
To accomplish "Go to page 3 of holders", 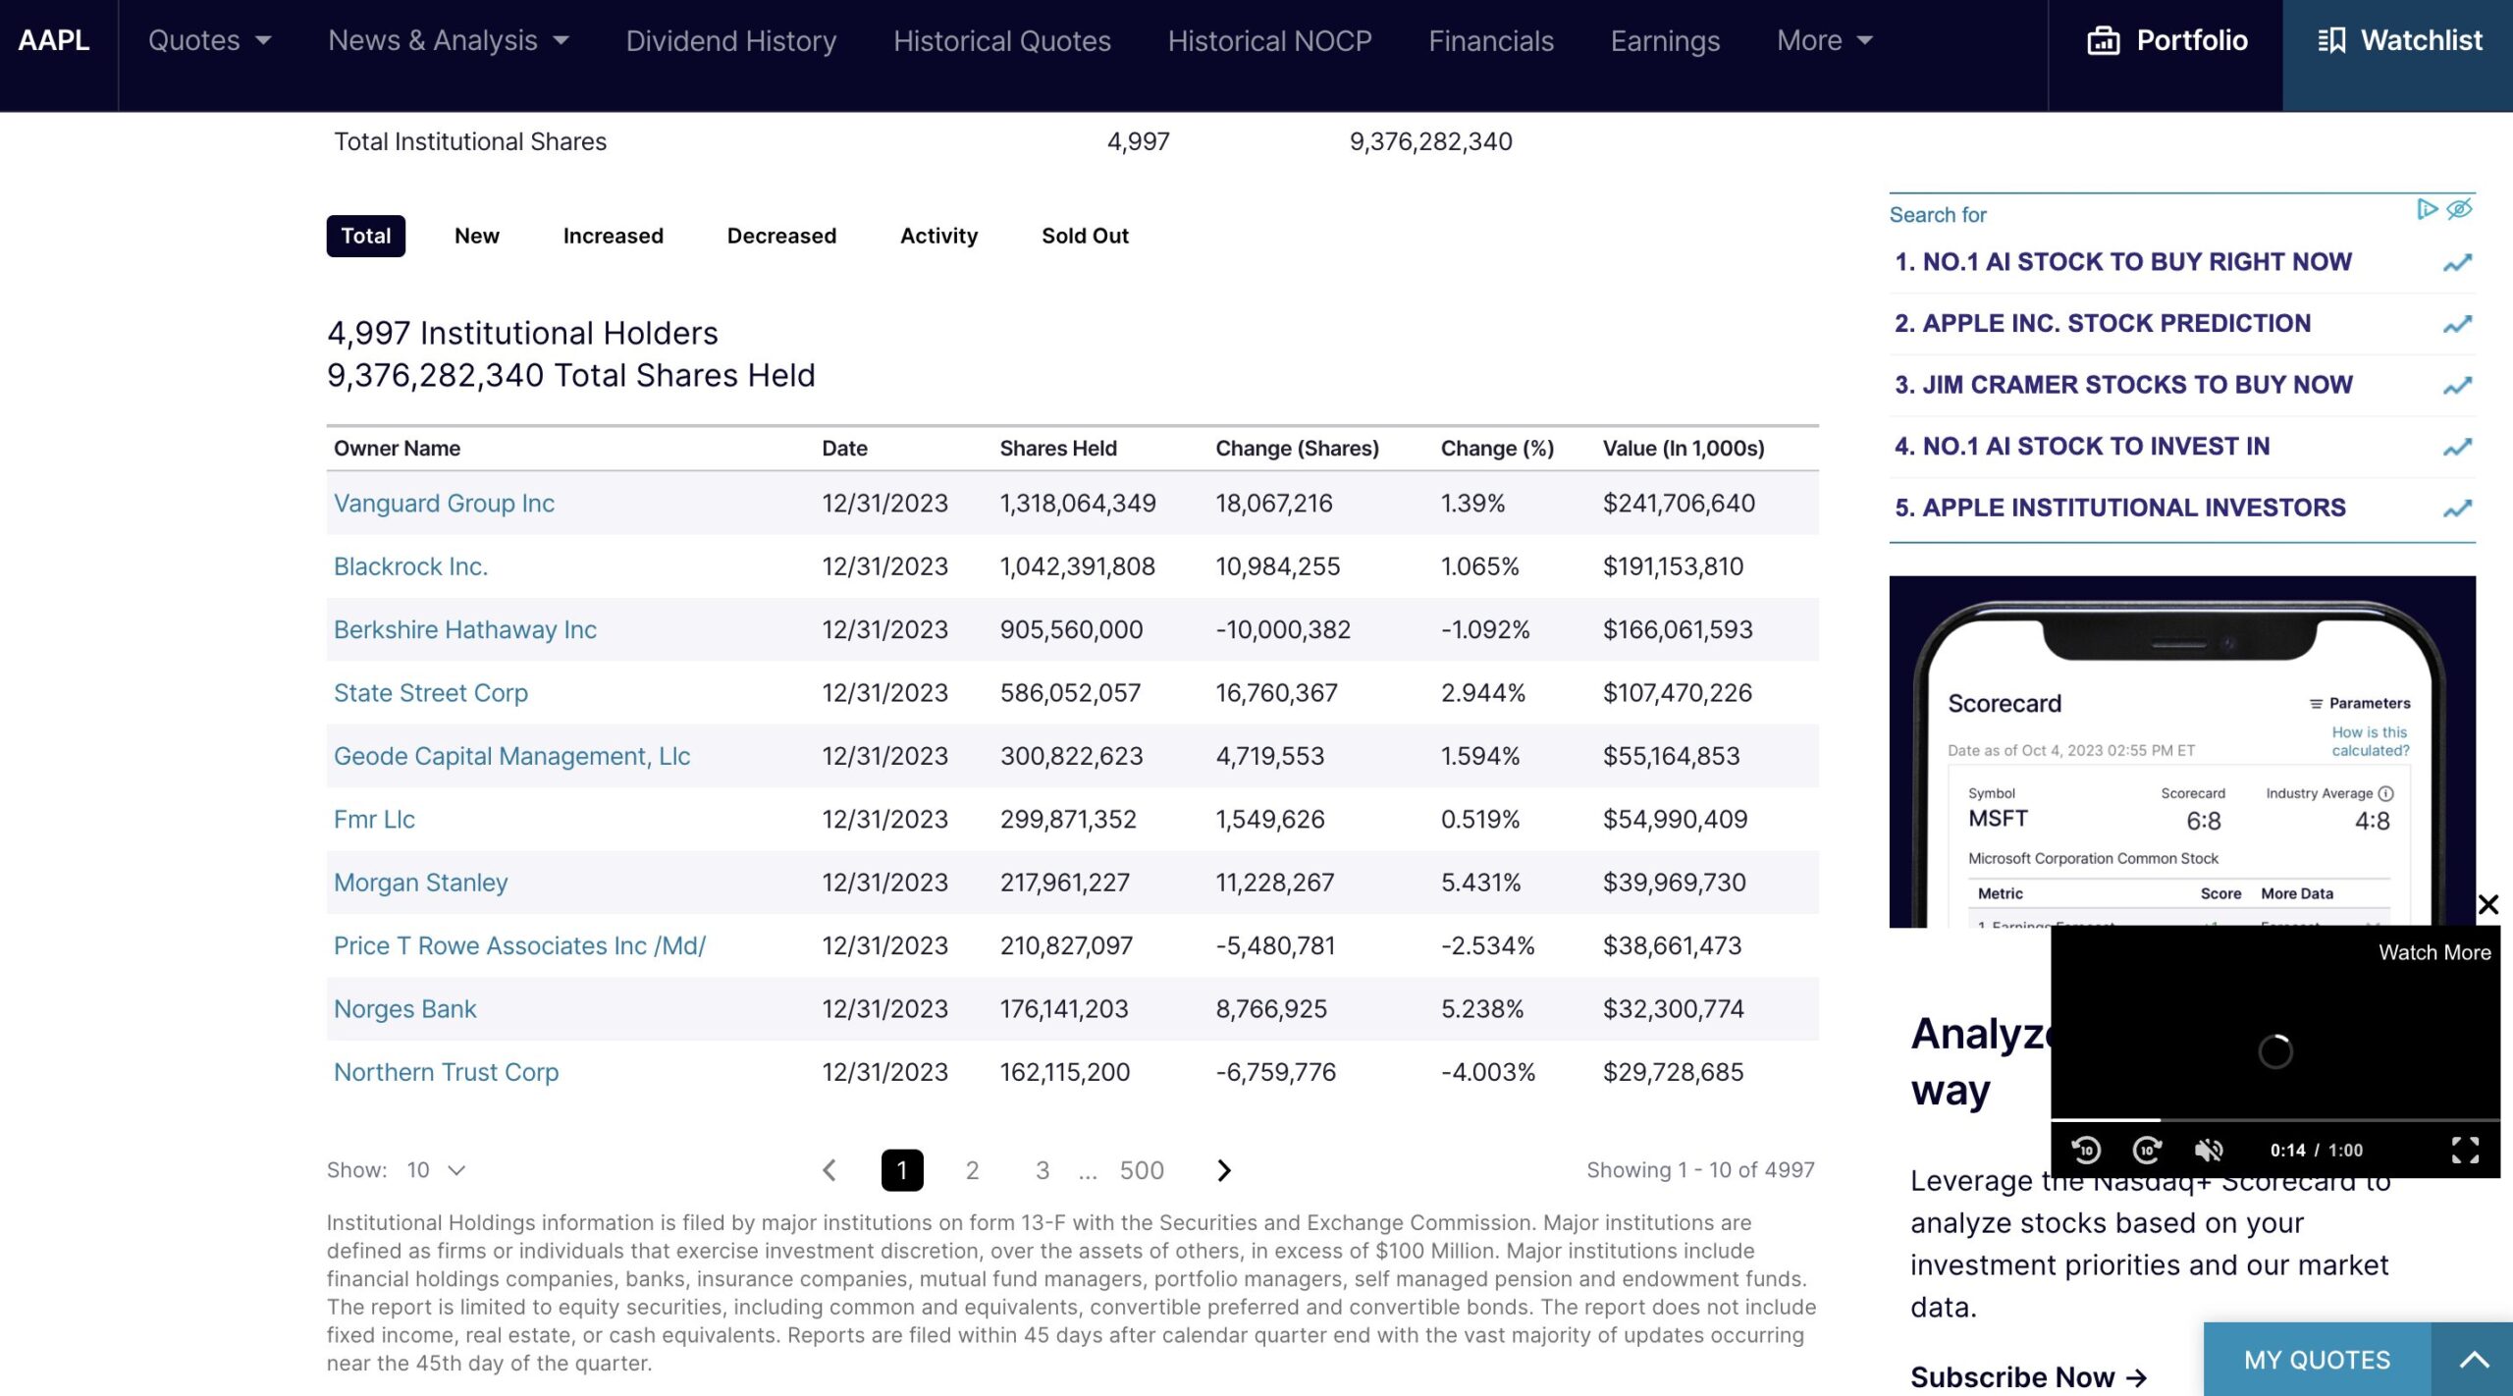I will [1043, 1170].
